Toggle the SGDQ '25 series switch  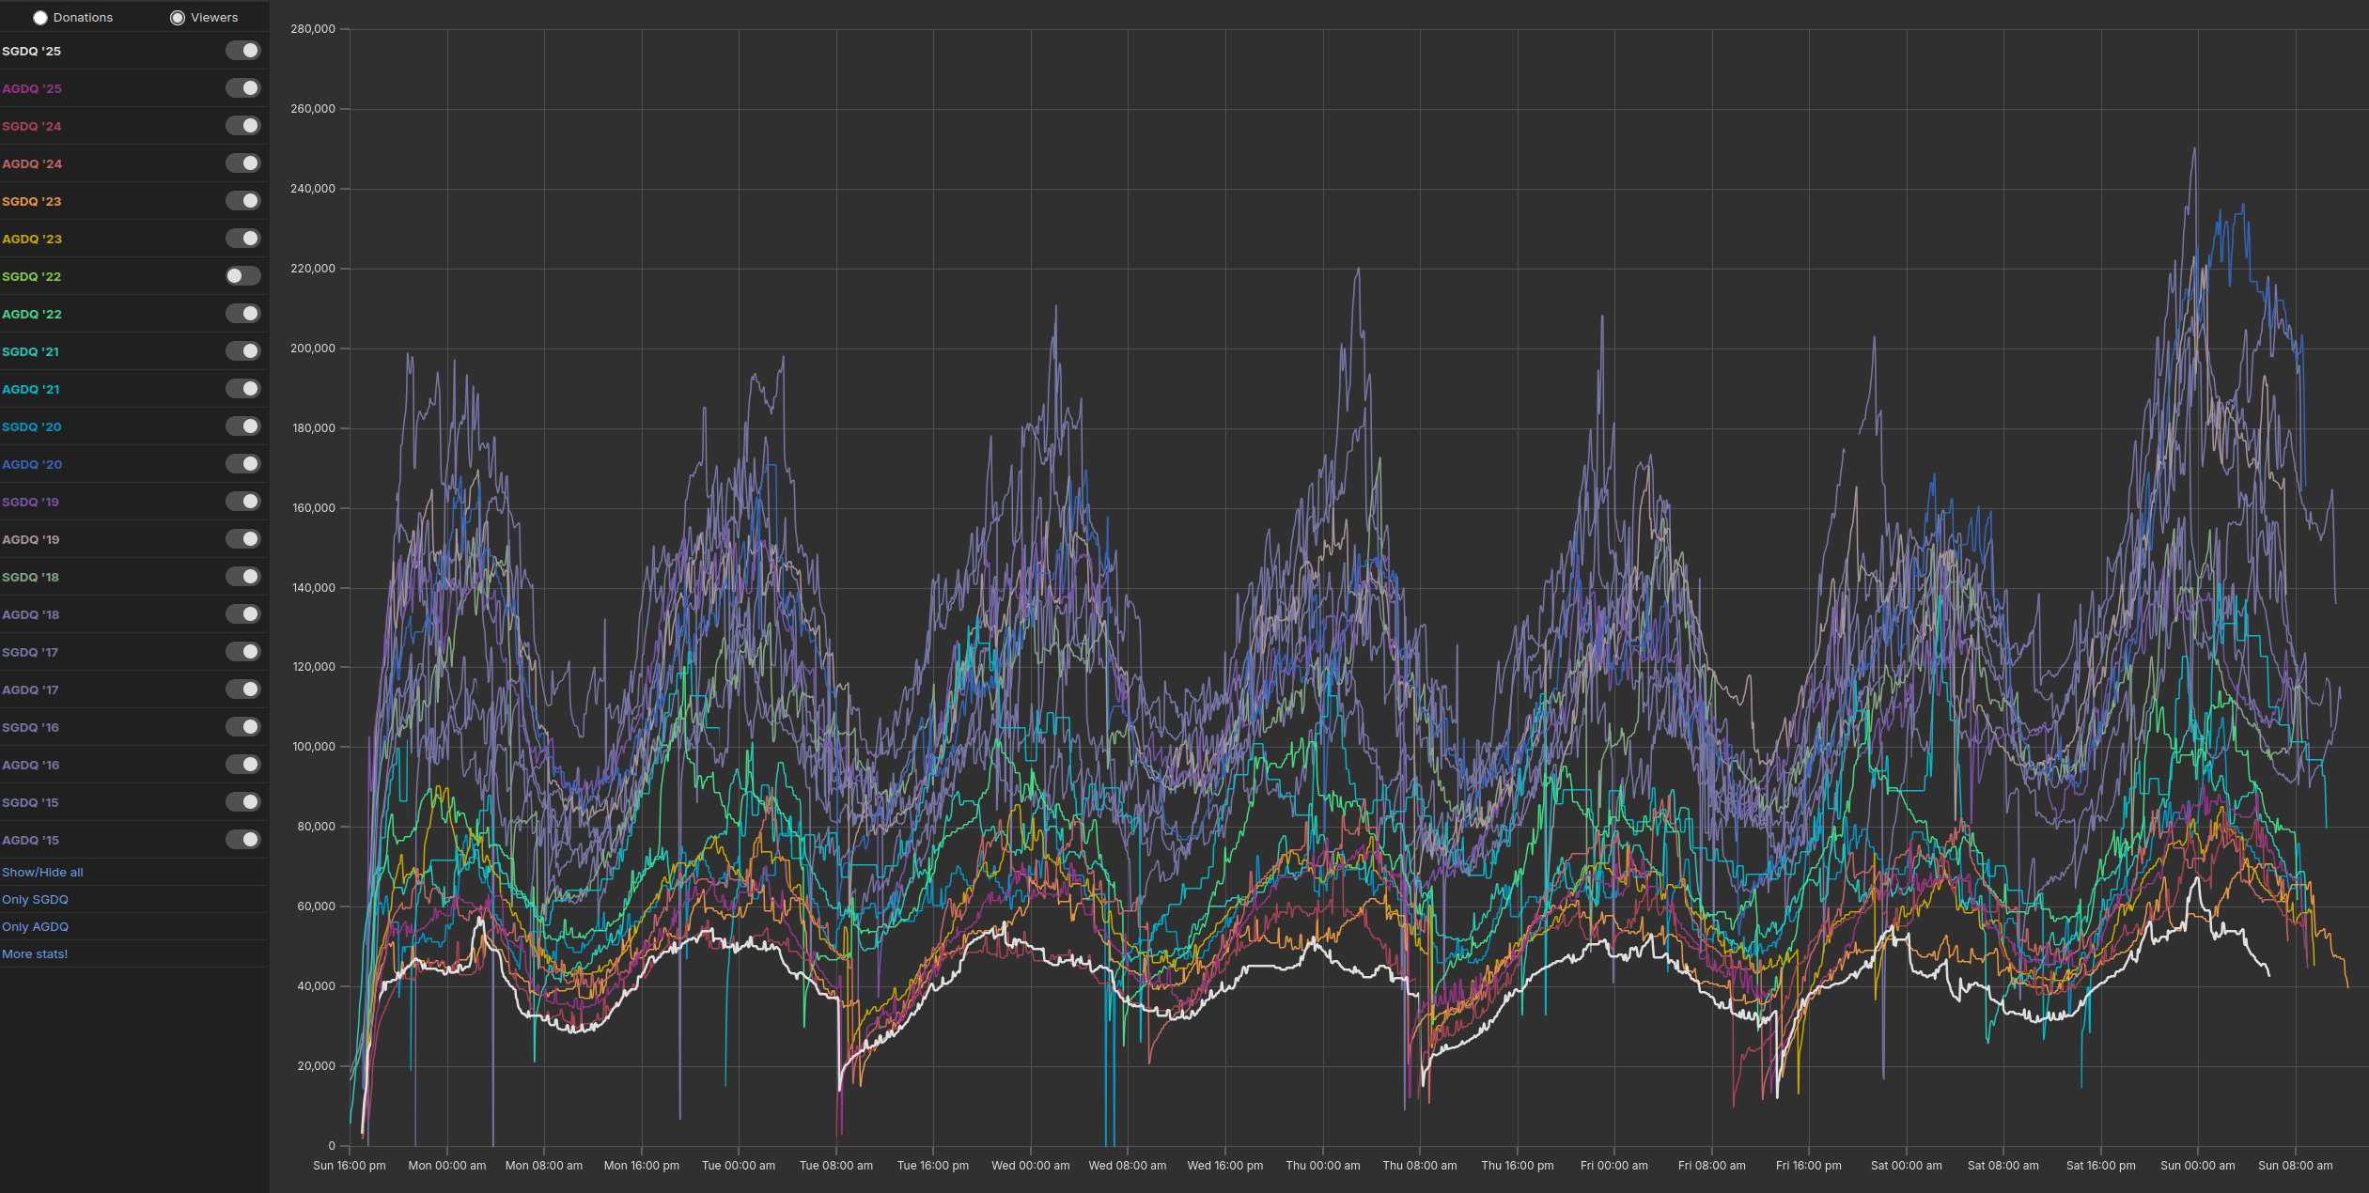point(243,51)
